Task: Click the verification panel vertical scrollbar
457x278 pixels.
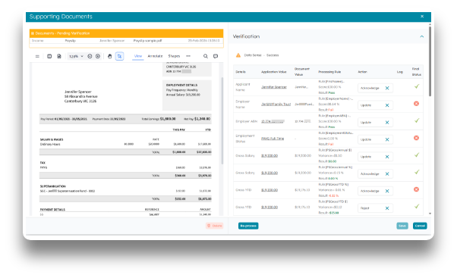Action: point(430,61)
